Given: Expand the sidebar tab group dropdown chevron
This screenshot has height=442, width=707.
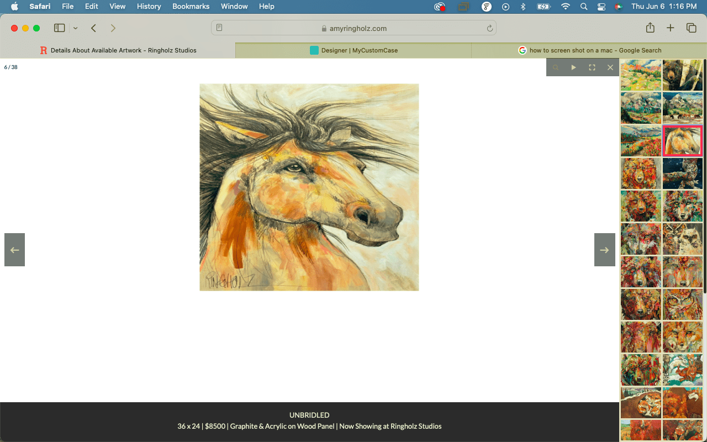Looking at the screenshot, I should pos(76,28).
